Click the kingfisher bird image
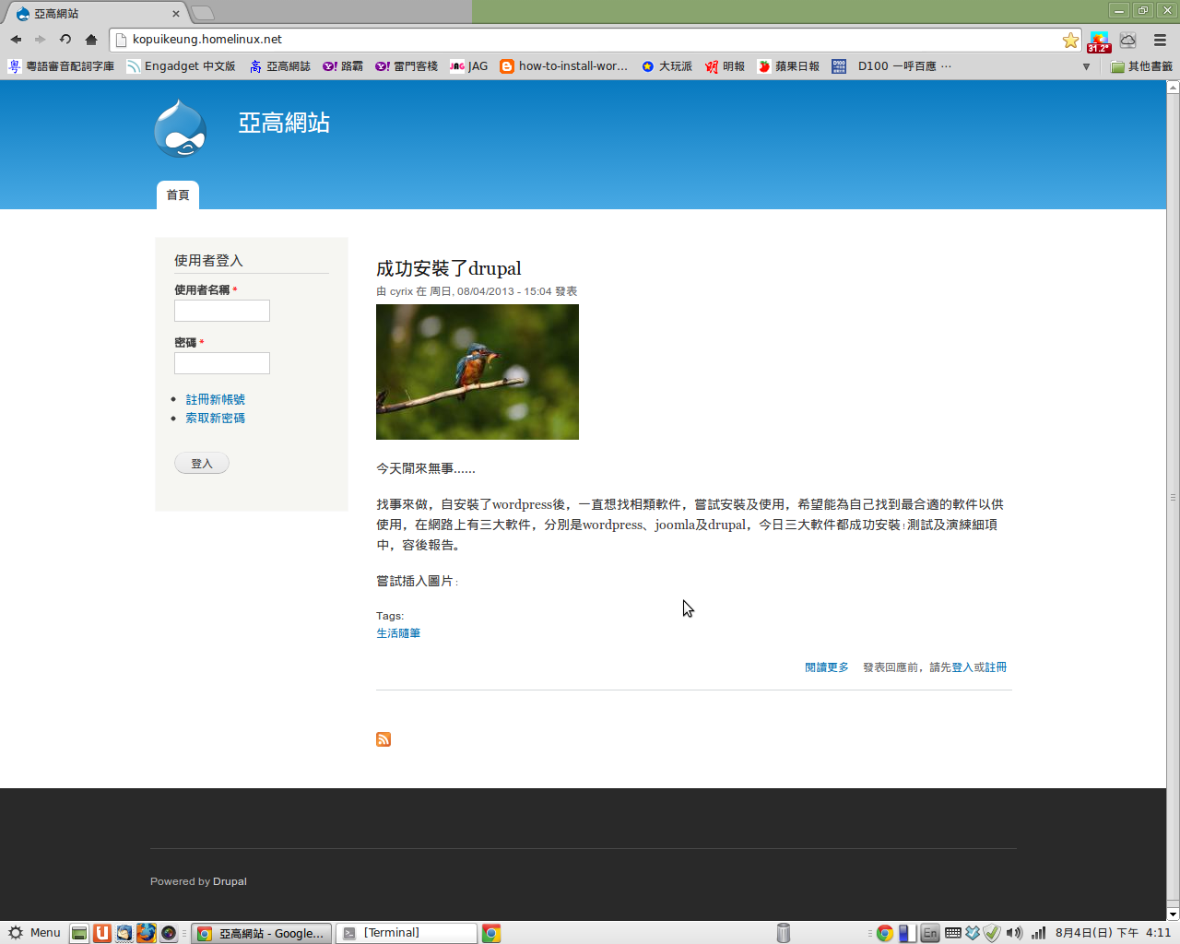The image size is (1180, 944). click(x=478, y=372)
